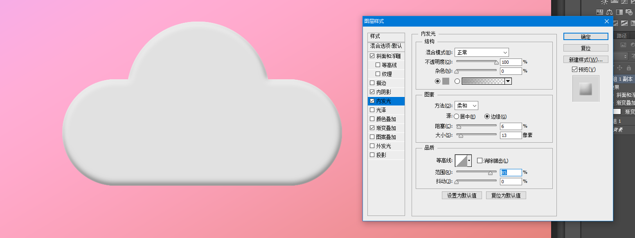Open 混合选项:默认 section
The height and width of the screenshot is (238, 635).
386,46
